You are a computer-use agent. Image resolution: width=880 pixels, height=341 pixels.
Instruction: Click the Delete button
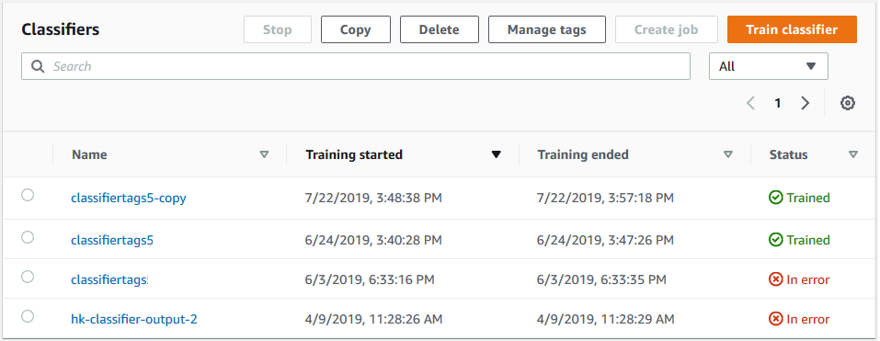pos(439,29)
